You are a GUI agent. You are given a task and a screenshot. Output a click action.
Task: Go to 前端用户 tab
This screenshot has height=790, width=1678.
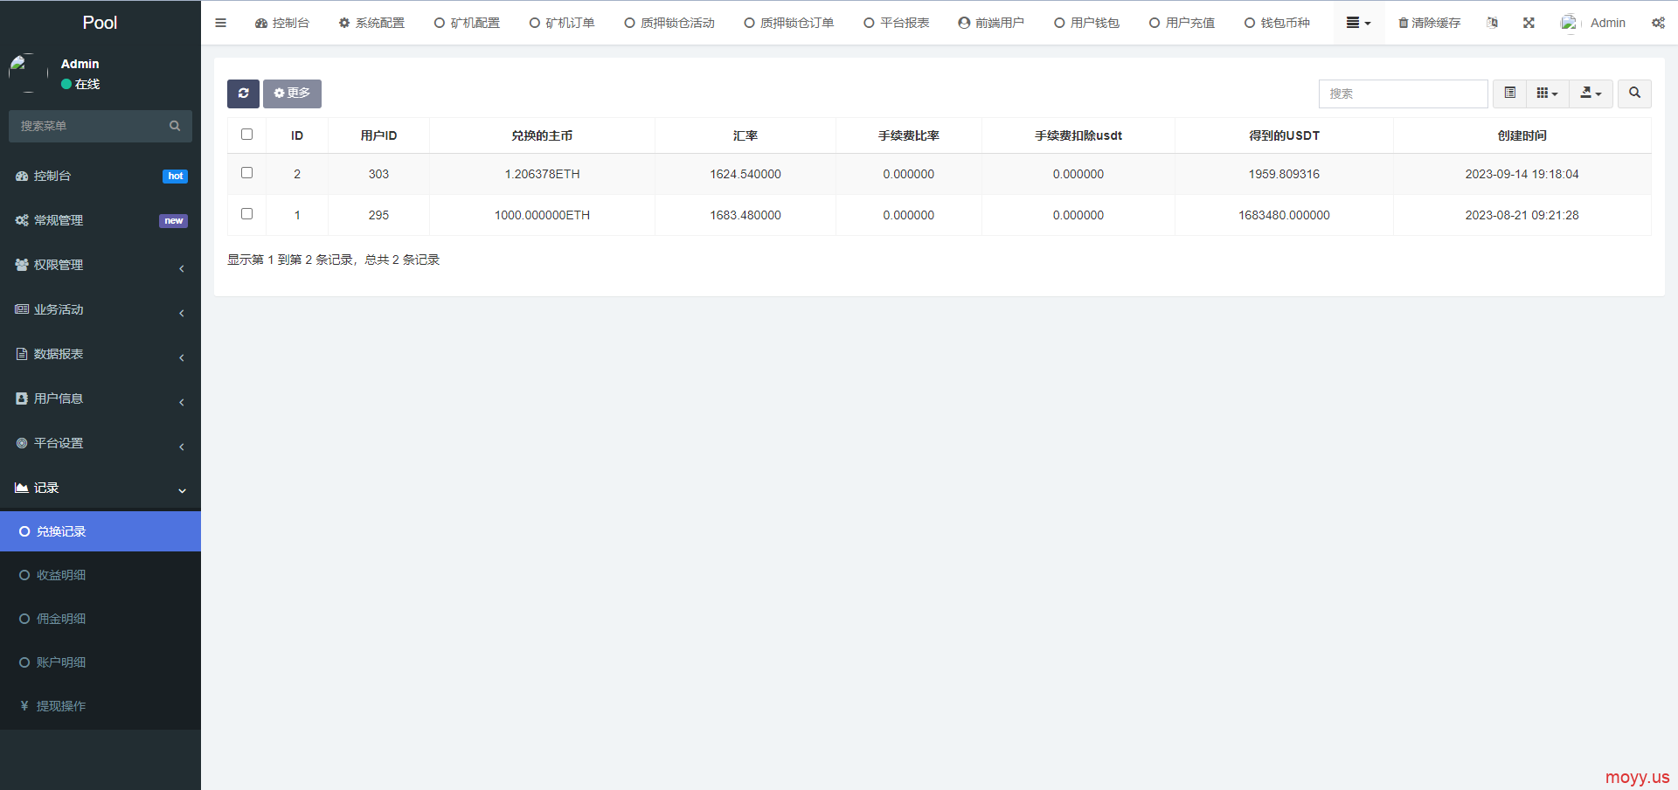click(991, 23)
